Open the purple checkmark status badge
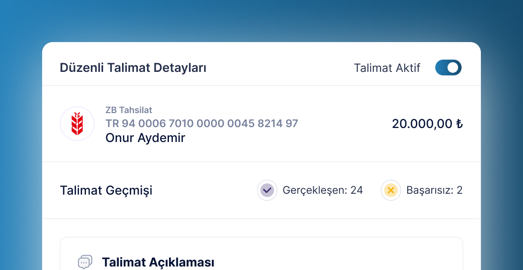Screen dimensions: 523x270 point(267,190)
